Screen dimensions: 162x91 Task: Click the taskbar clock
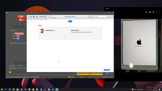(x=155, y=89)
